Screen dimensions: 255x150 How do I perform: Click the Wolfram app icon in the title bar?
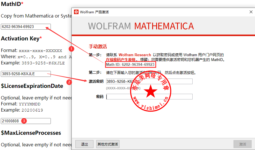(x=76, y=12)
